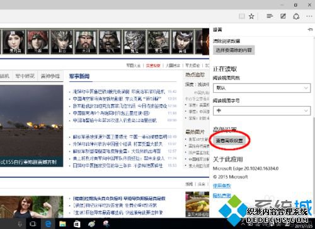Open the privacy statement link
Screen dimensions: 315x229
click(x=222, y=196)
